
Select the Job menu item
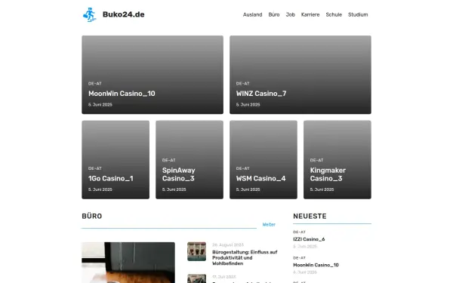pos(291,14)
